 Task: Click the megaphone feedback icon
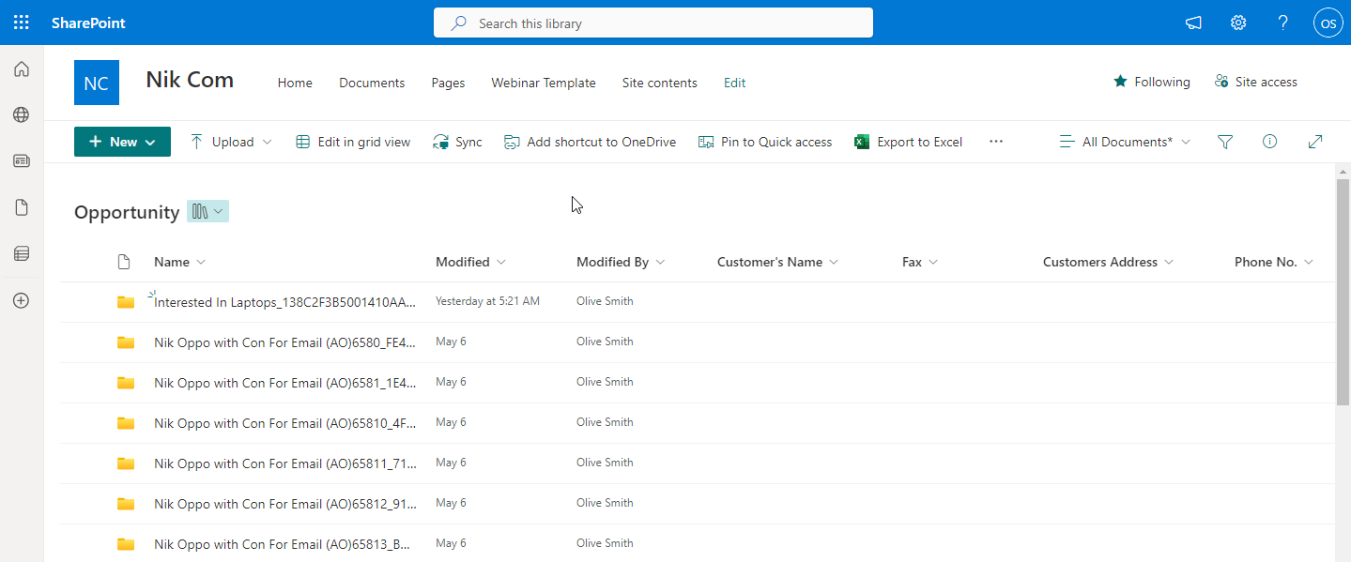point(1193,23)
